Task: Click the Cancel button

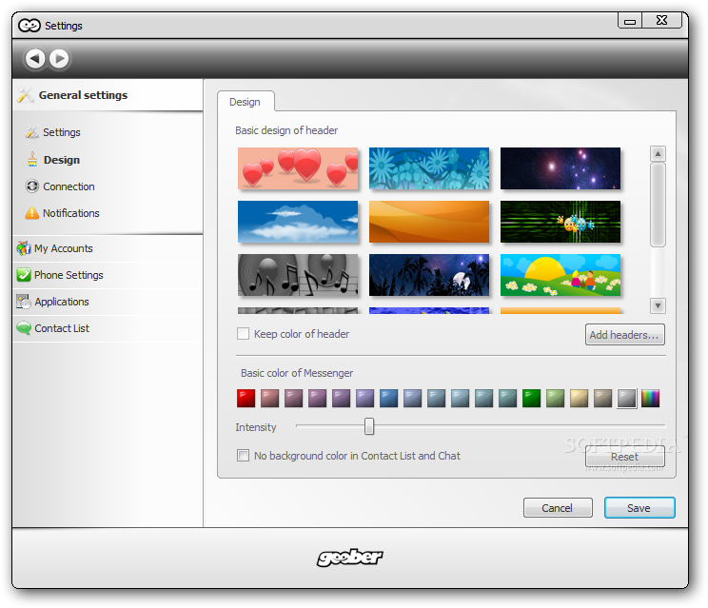Action: 558,508
